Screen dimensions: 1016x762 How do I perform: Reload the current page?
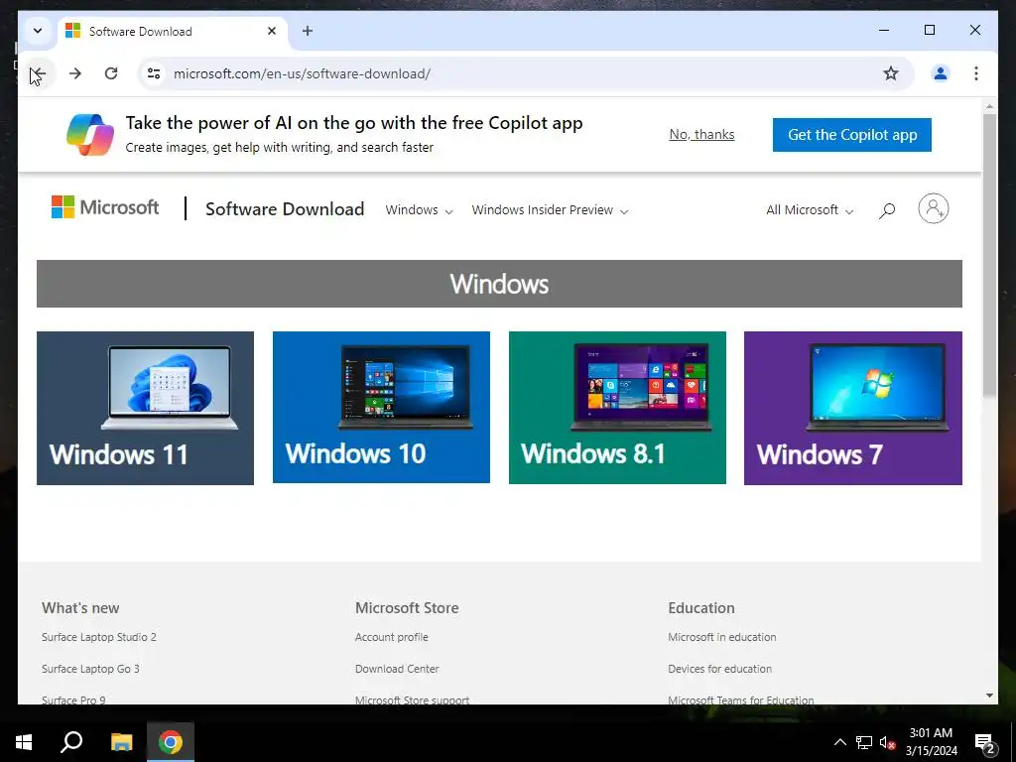point(111,73)
